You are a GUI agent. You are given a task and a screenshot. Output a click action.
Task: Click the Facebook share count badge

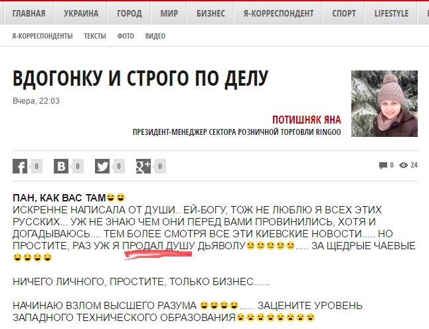[37, 166]
